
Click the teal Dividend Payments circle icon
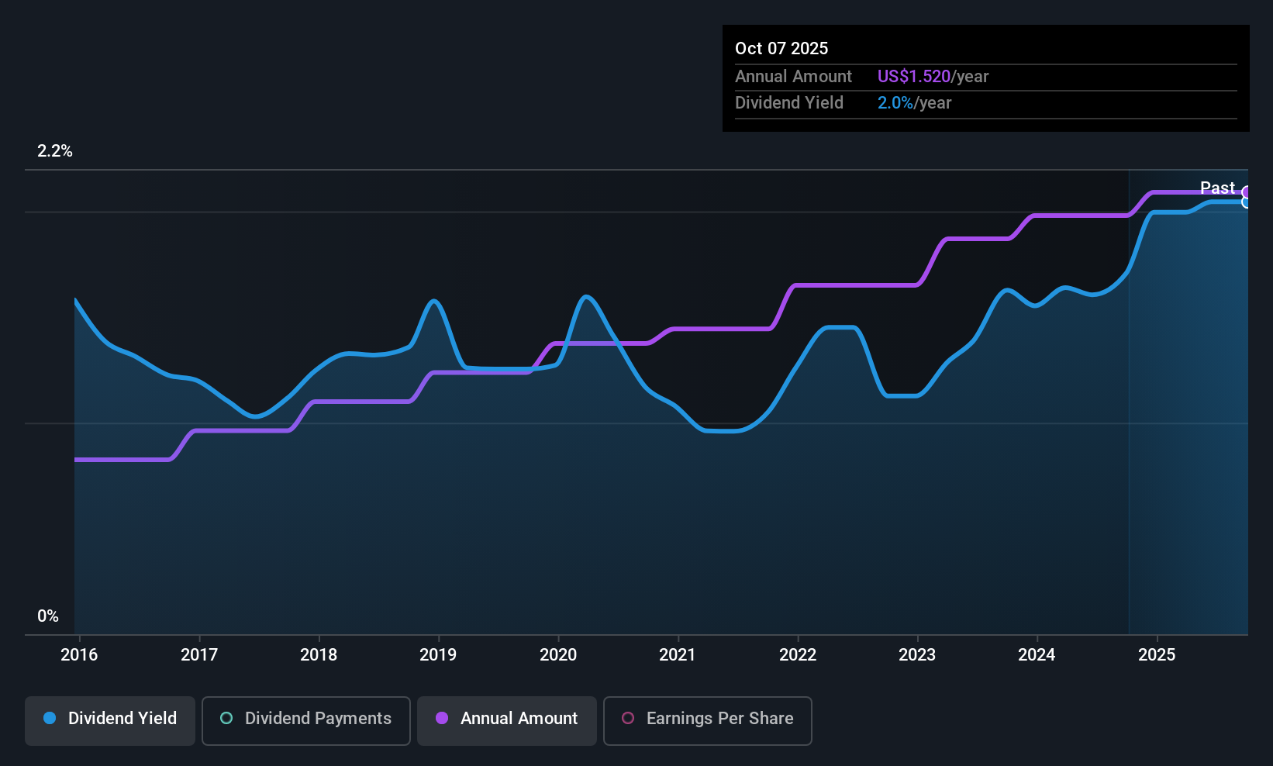coord(226,718)
